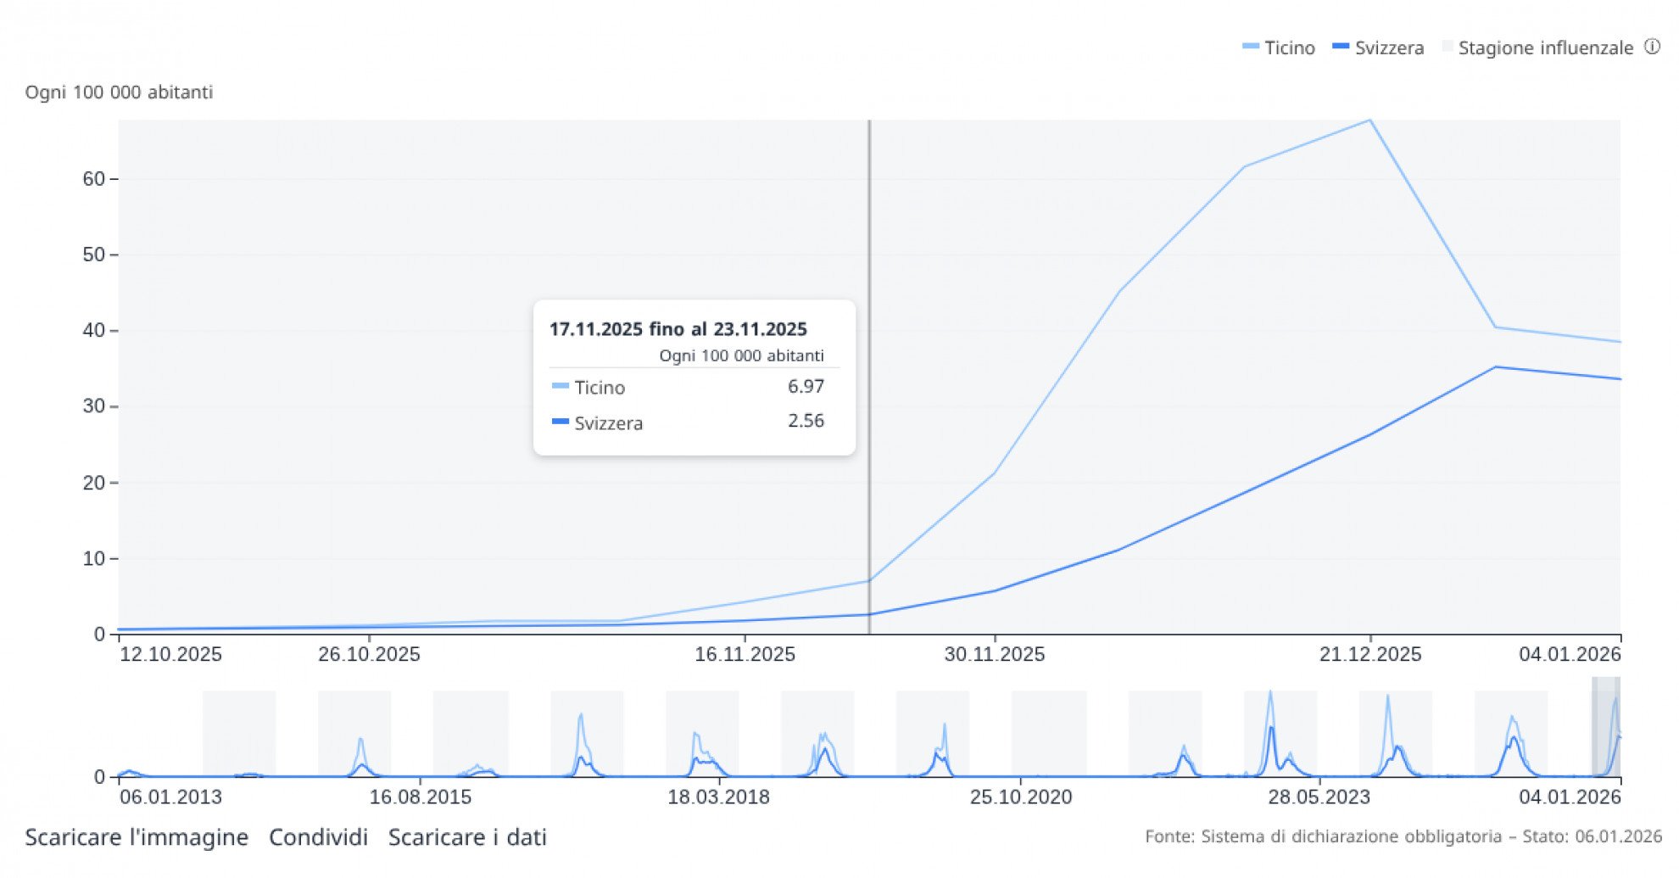This screenshot has height=878, width=1679.
Task: Click the Ticino peak point at 21.12.2025
Action: 1369,120
